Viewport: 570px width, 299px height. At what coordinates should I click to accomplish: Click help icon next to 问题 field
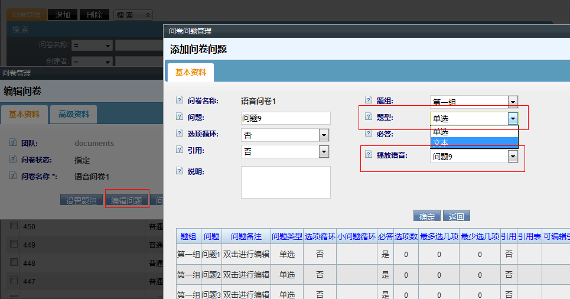pos(180,118)
